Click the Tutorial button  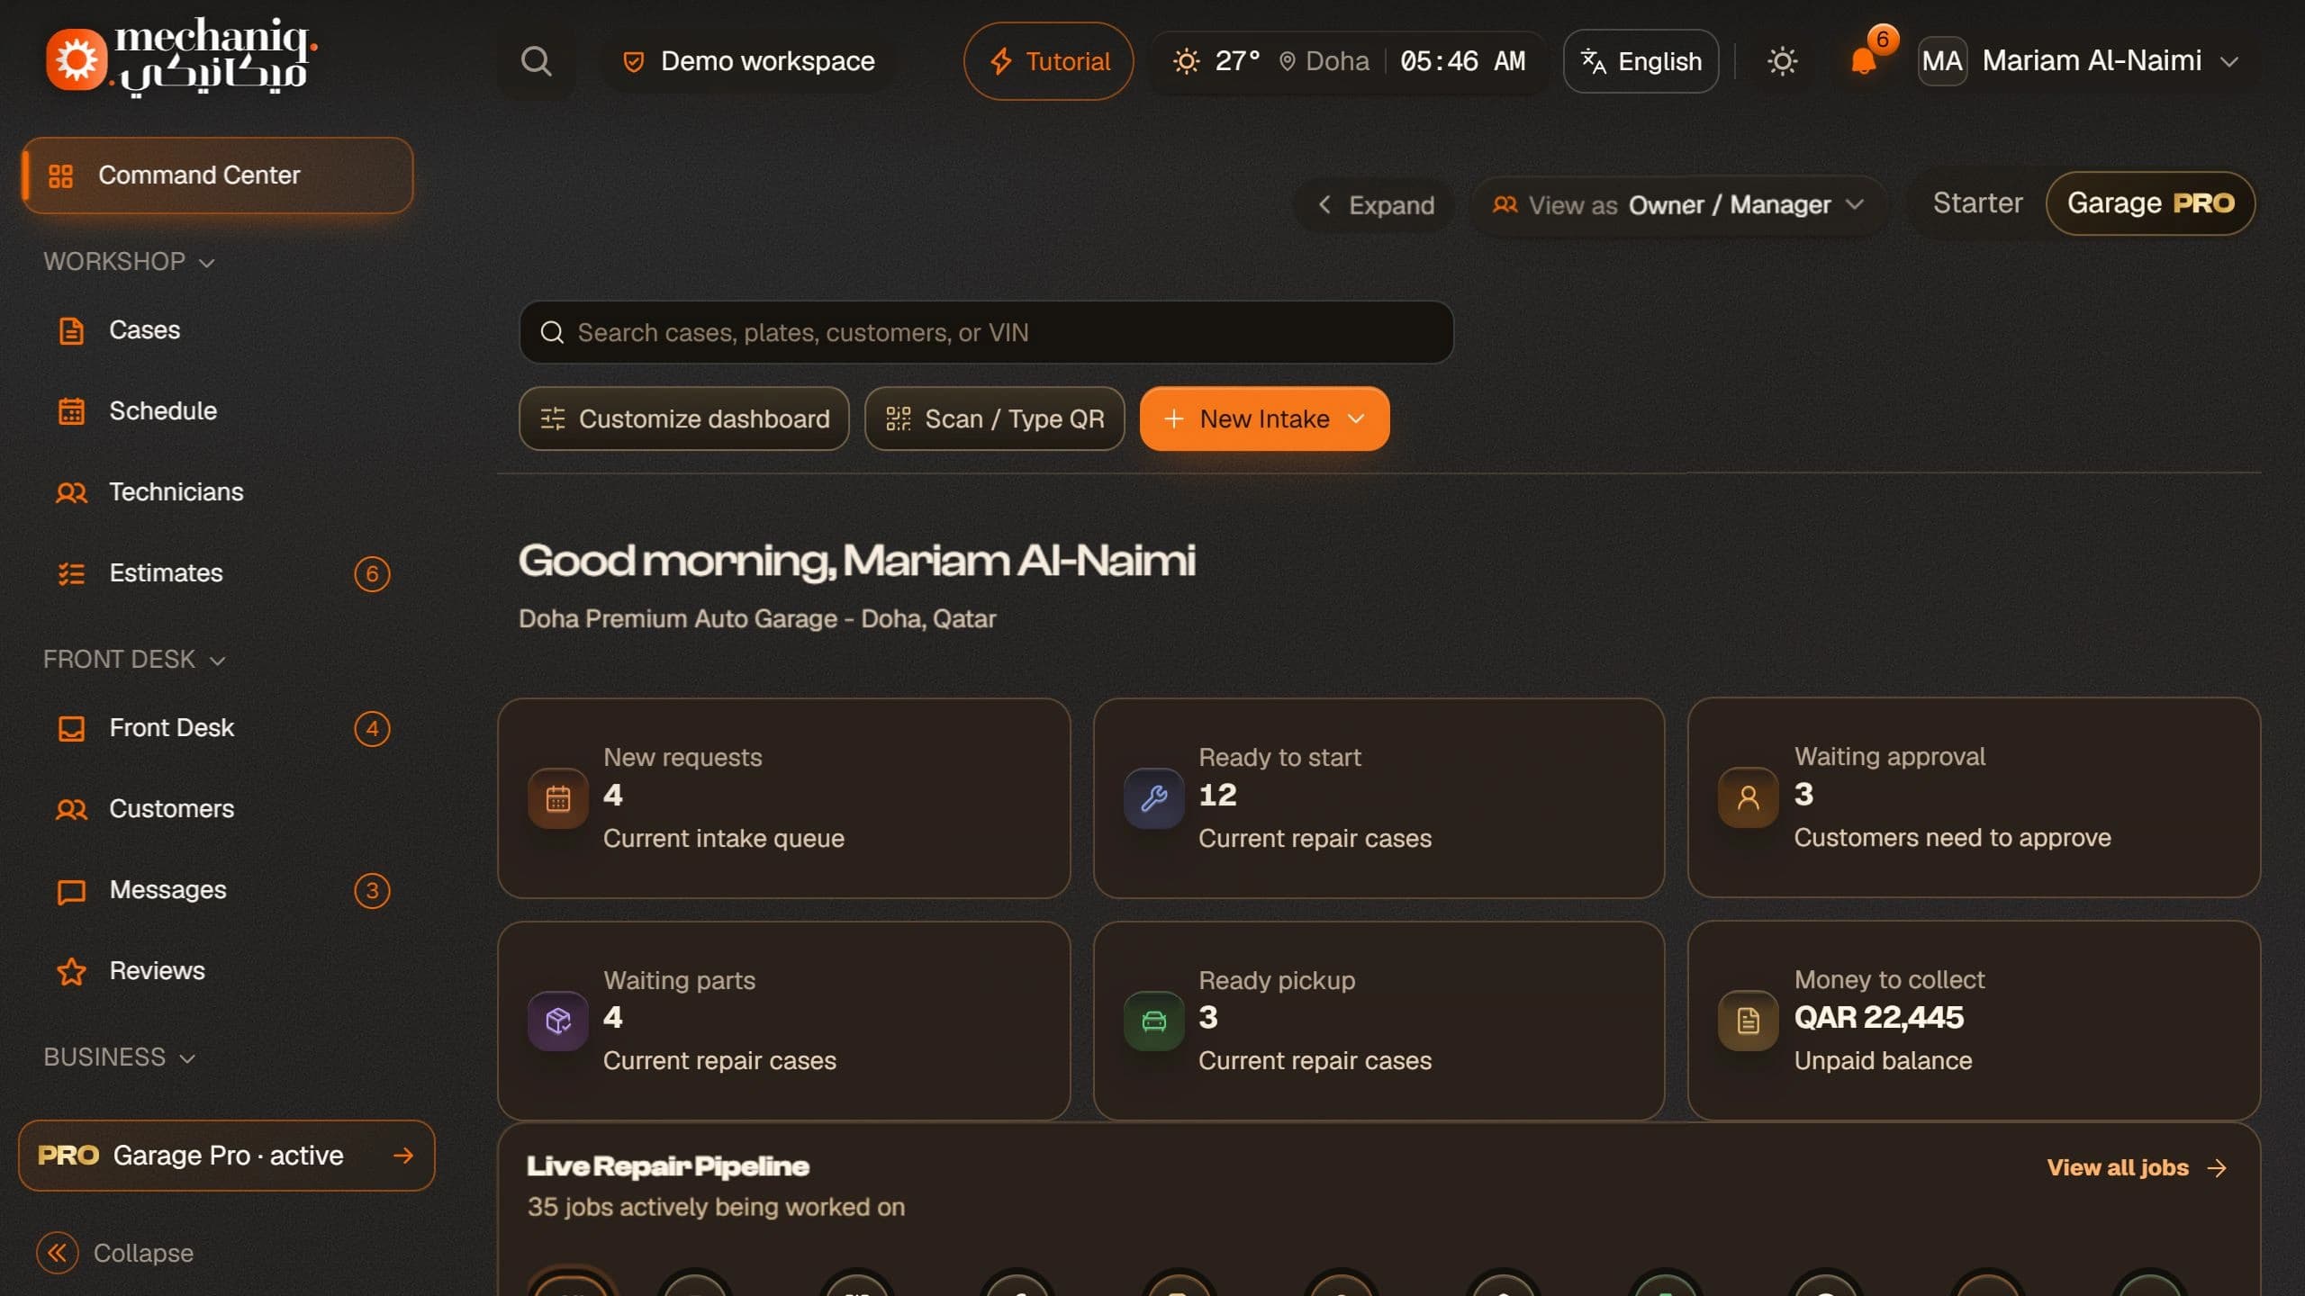point(1048,61)
